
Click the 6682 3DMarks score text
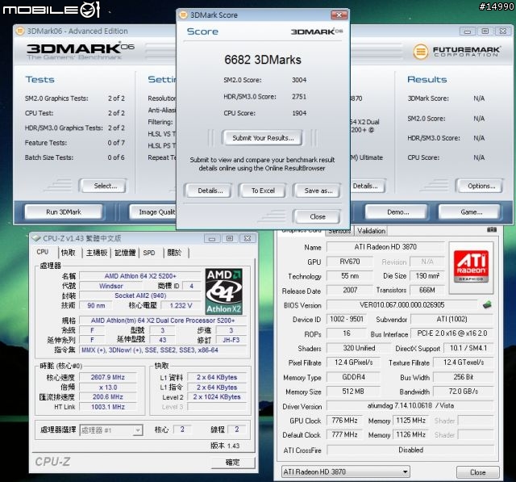[x=263, y=60]
